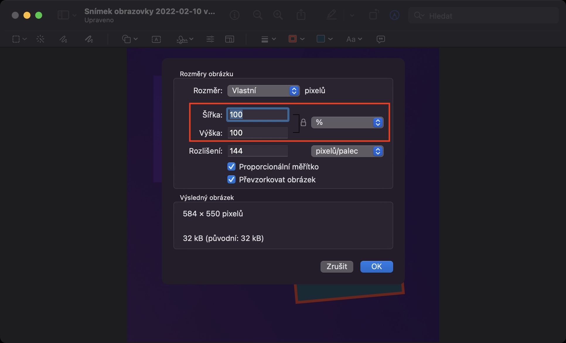The image size is (566, 343).
Task: Confirm the dialog with the OK button
Action: [376, 266]
